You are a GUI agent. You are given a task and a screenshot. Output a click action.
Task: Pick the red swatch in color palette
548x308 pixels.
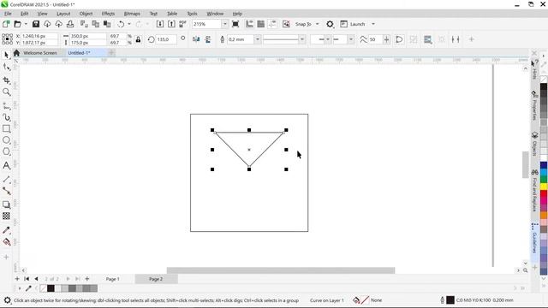[x=544, y=194]
